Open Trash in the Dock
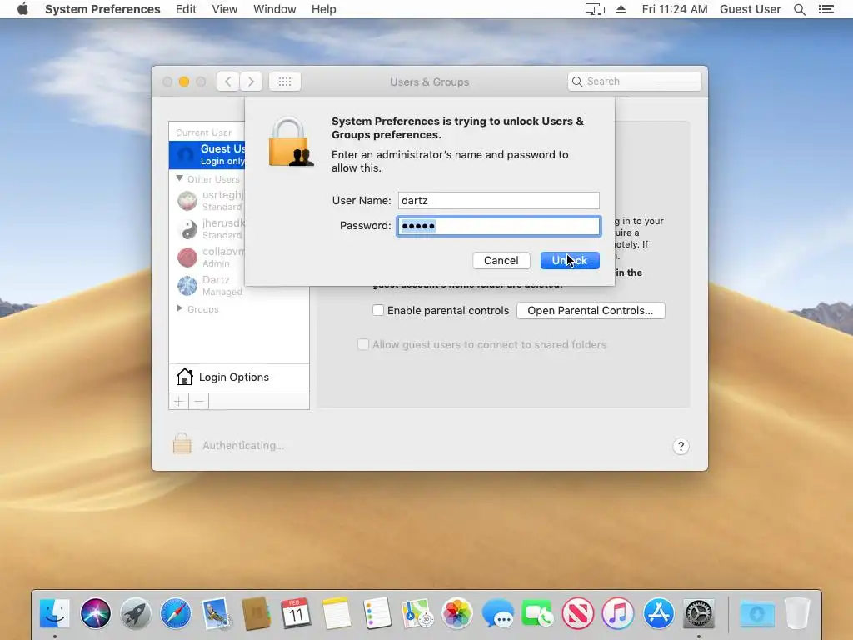Screen dimensions: 853x640 pyautogui.click(x=797, y=613)
